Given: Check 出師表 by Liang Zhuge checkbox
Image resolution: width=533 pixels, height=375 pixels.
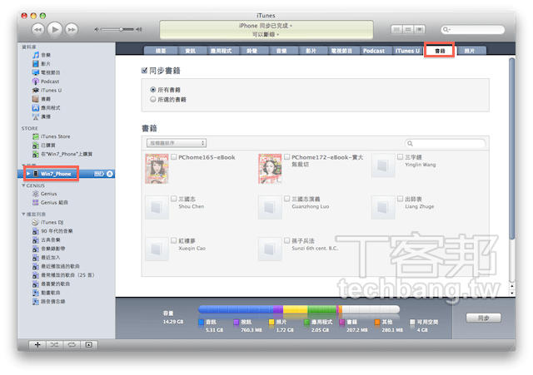Looking at the screenshot, I should point(401,199).
